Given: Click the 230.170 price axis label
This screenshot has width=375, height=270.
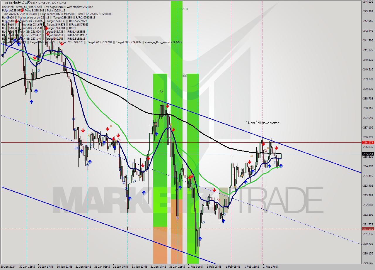Looking at the screenshot, I should [368, 254].
